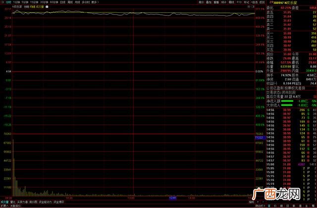Select the 量比 indicator tab
The width and height of the screenshot is (317, 208).
tap(13, 202)
